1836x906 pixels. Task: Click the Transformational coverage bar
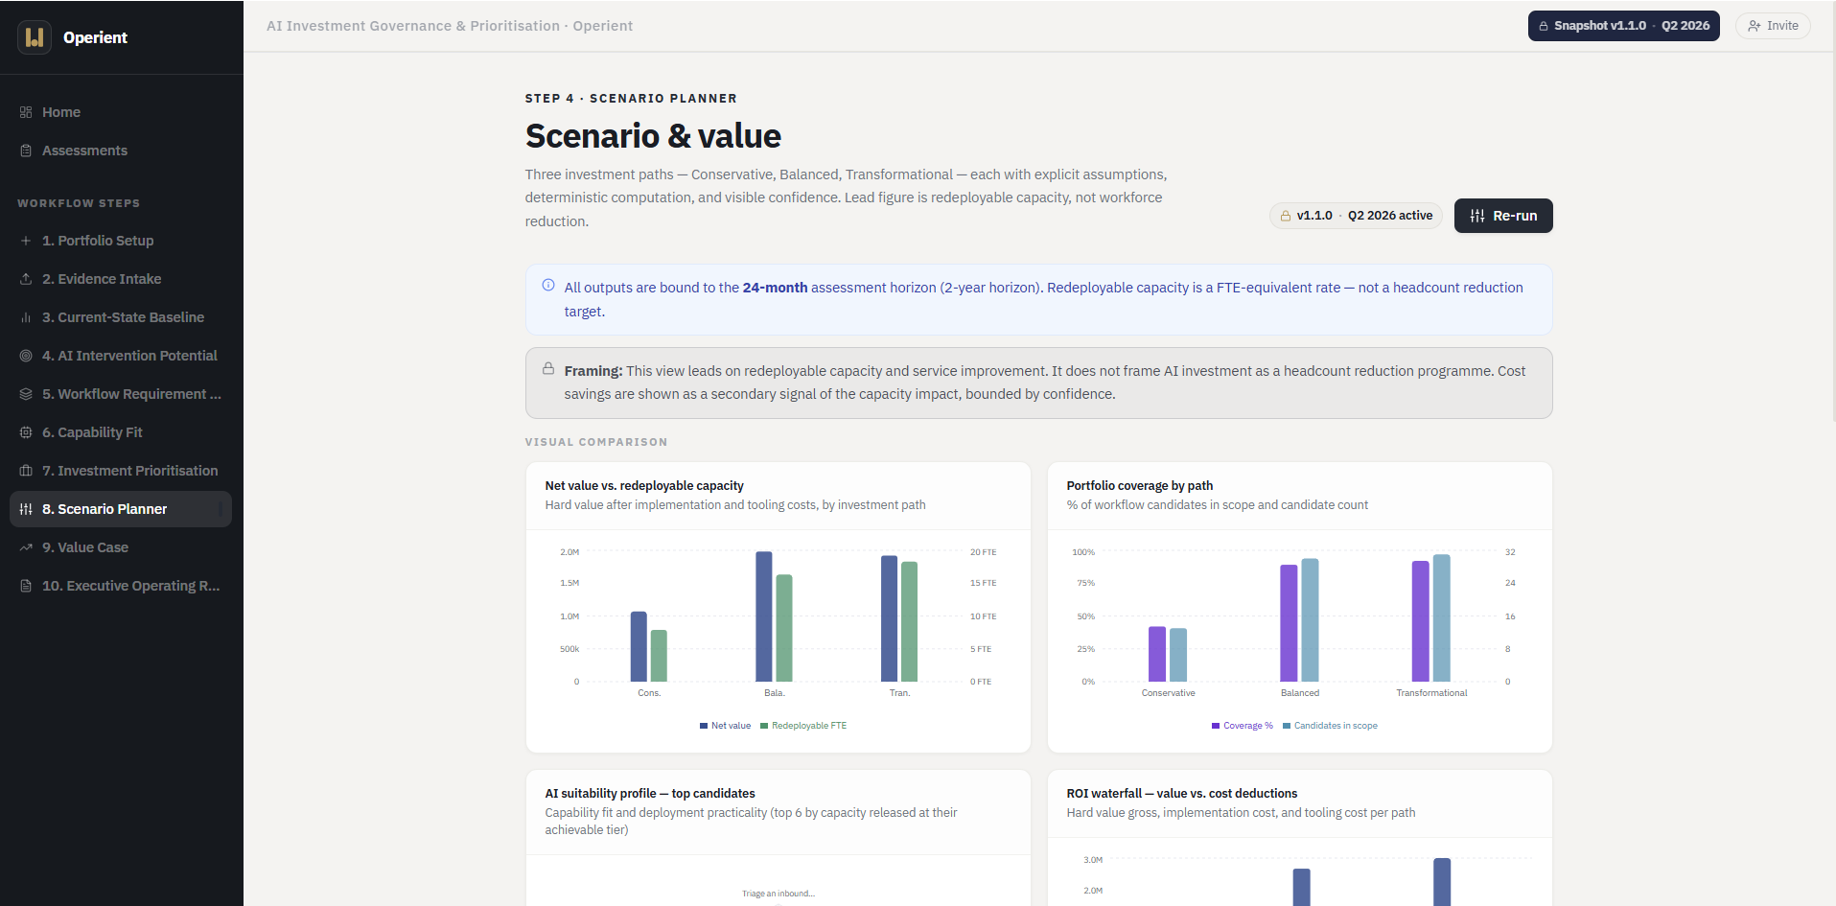(1420, 621)
